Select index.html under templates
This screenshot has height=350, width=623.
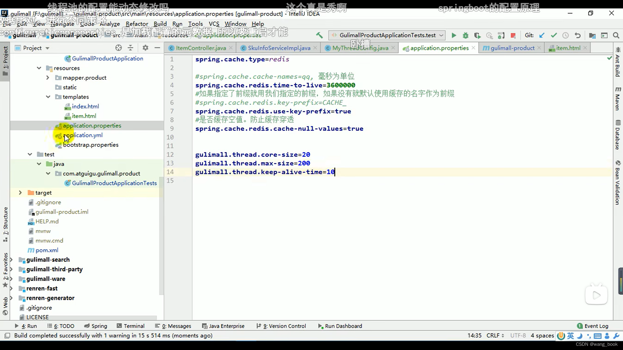(85, 106)
